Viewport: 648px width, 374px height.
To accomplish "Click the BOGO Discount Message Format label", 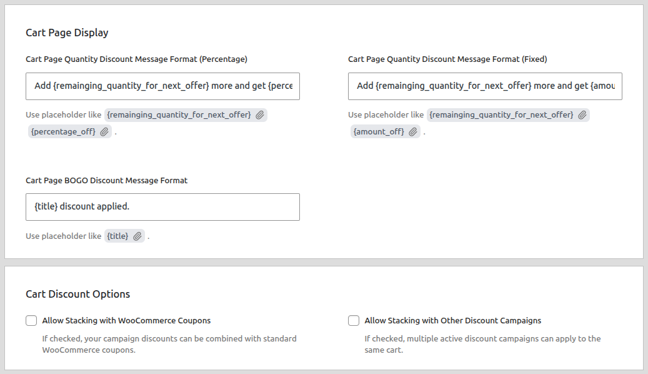I will [x=106, y=180].
